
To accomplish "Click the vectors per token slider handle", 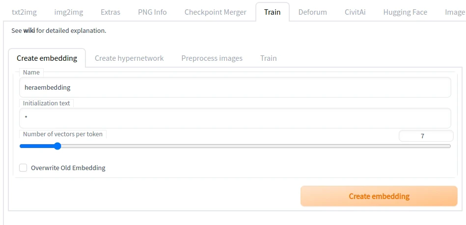I will [x=57, y=146].
